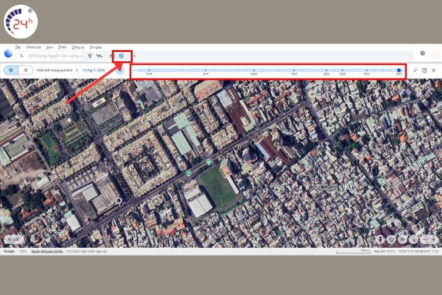Click the place pin near co-working space label
This screenshot has height=295, width=442.
(346, 187)
